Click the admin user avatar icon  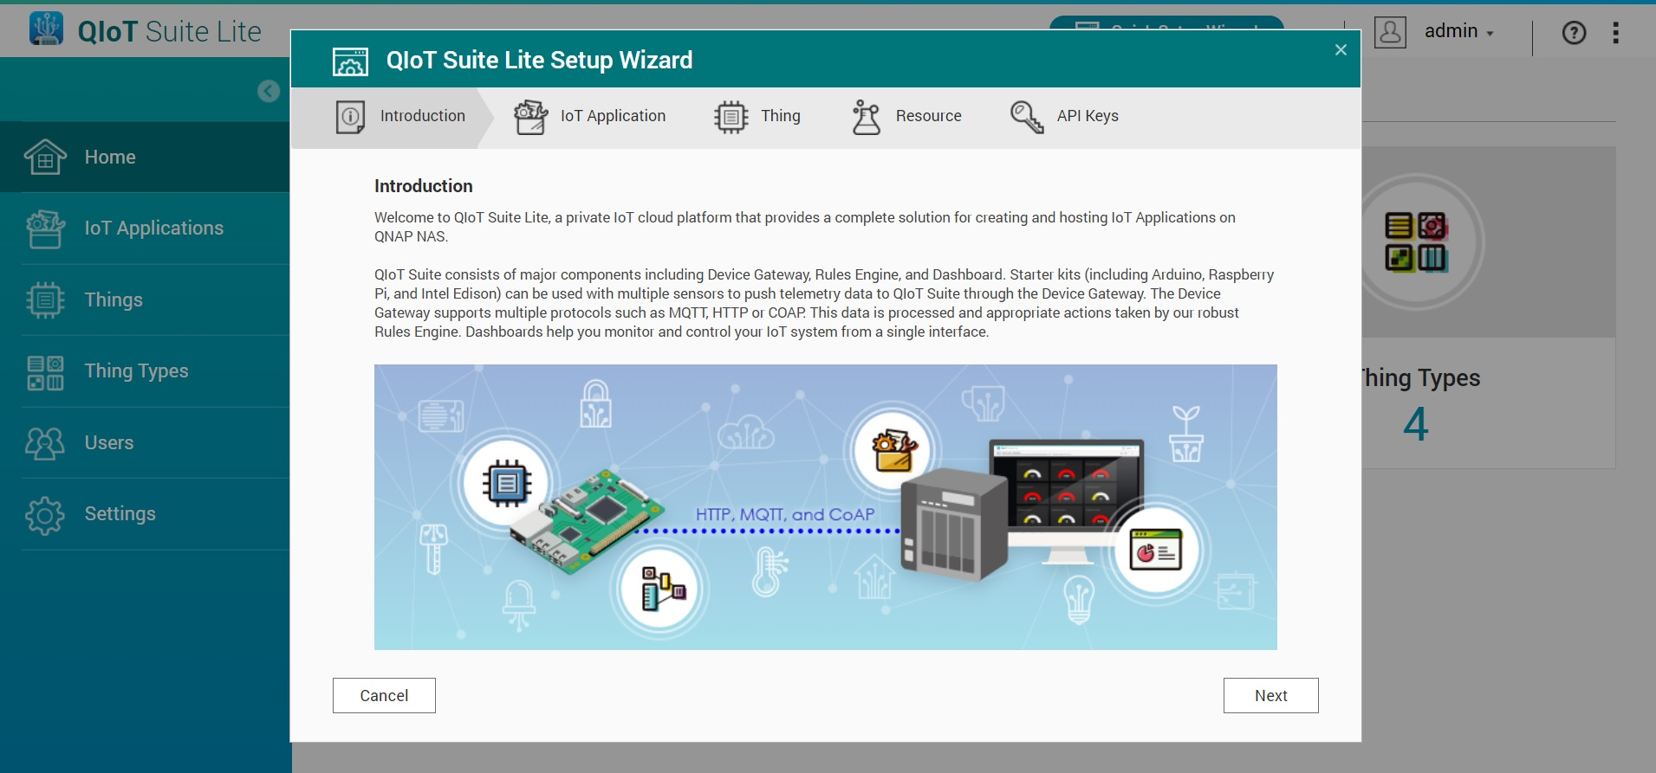(1390, 33)
